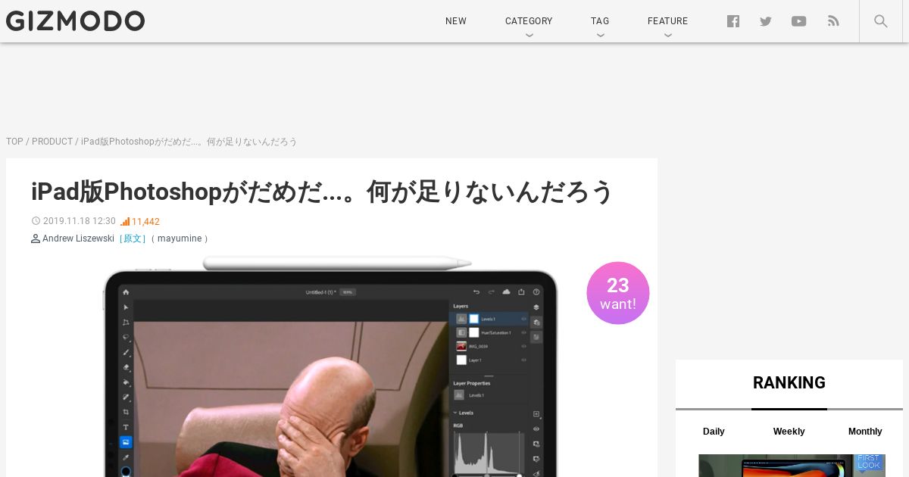Open the NEW menu item

click(x=456, y=21)
